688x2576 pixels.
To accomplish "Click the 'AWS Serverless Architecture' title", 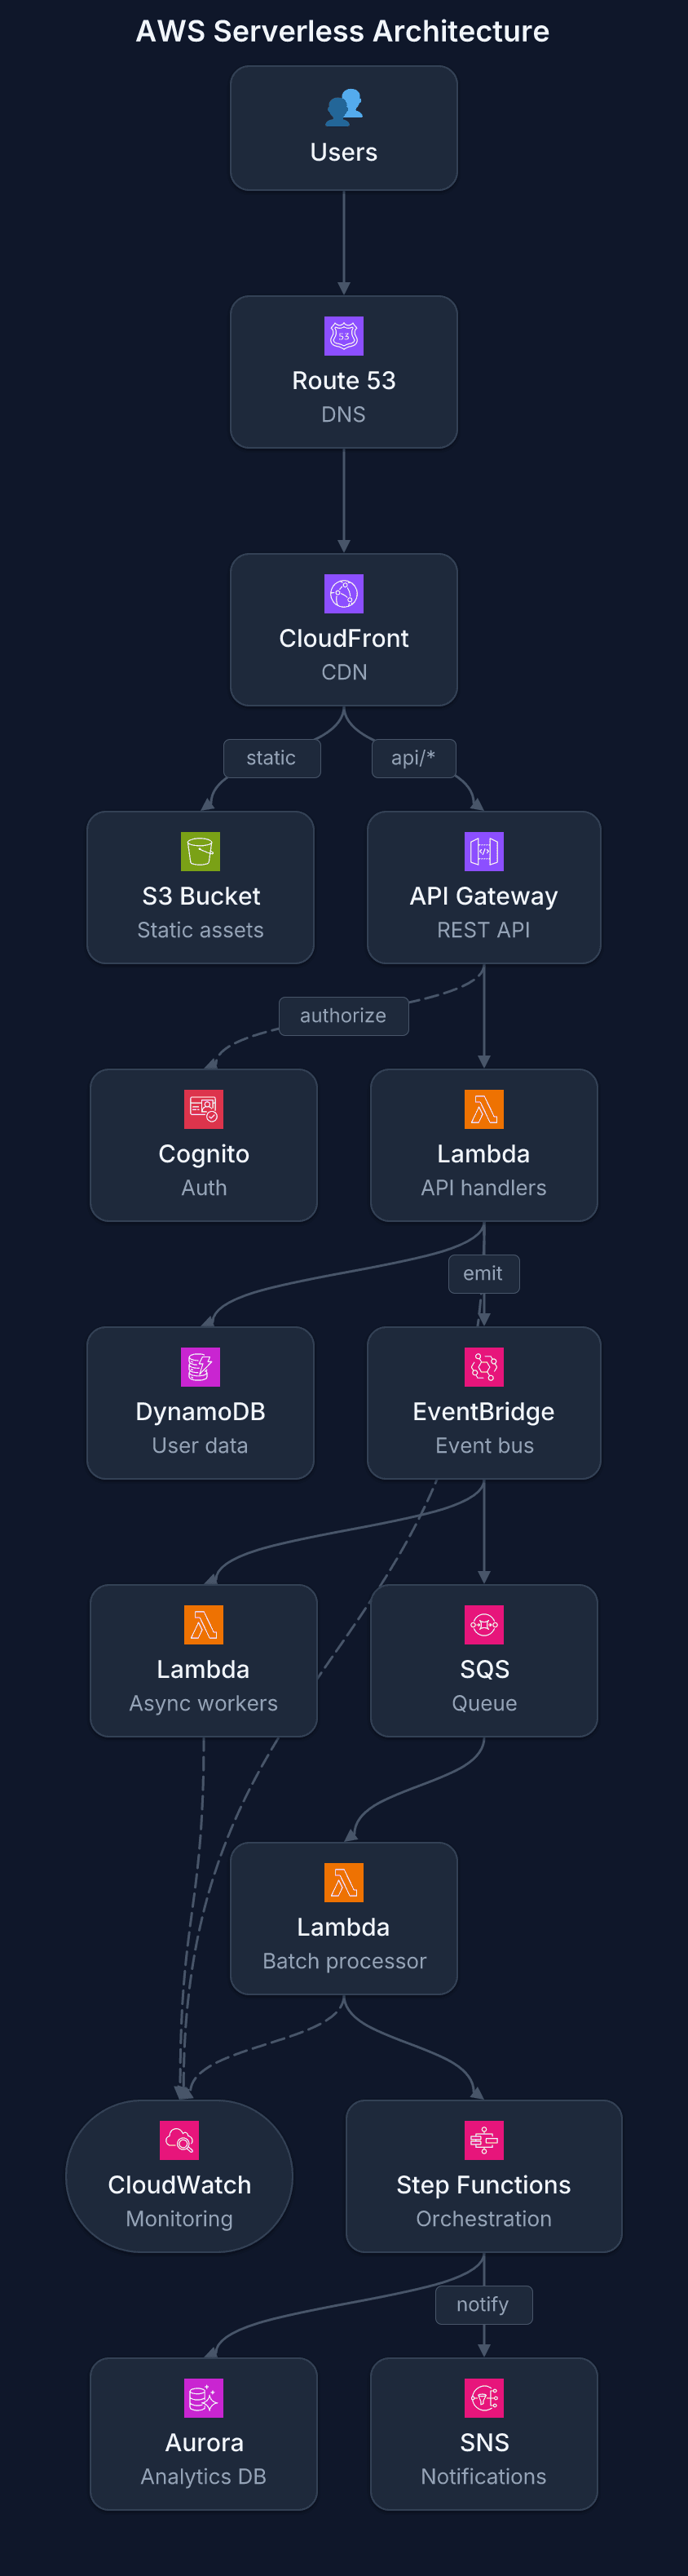I will tap(343, 31).
